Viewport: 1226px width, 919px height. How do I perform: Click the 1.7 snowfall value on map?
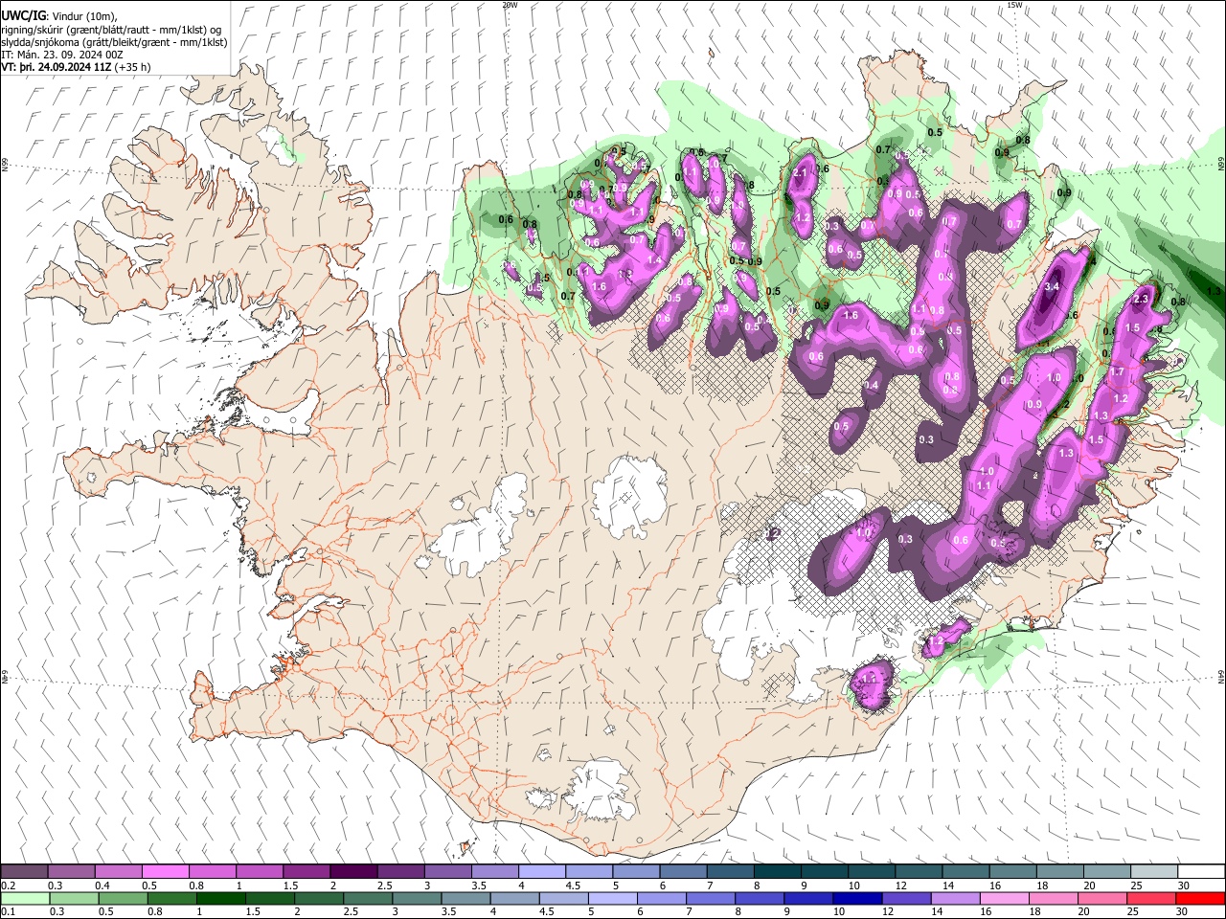click(1116, 371)
